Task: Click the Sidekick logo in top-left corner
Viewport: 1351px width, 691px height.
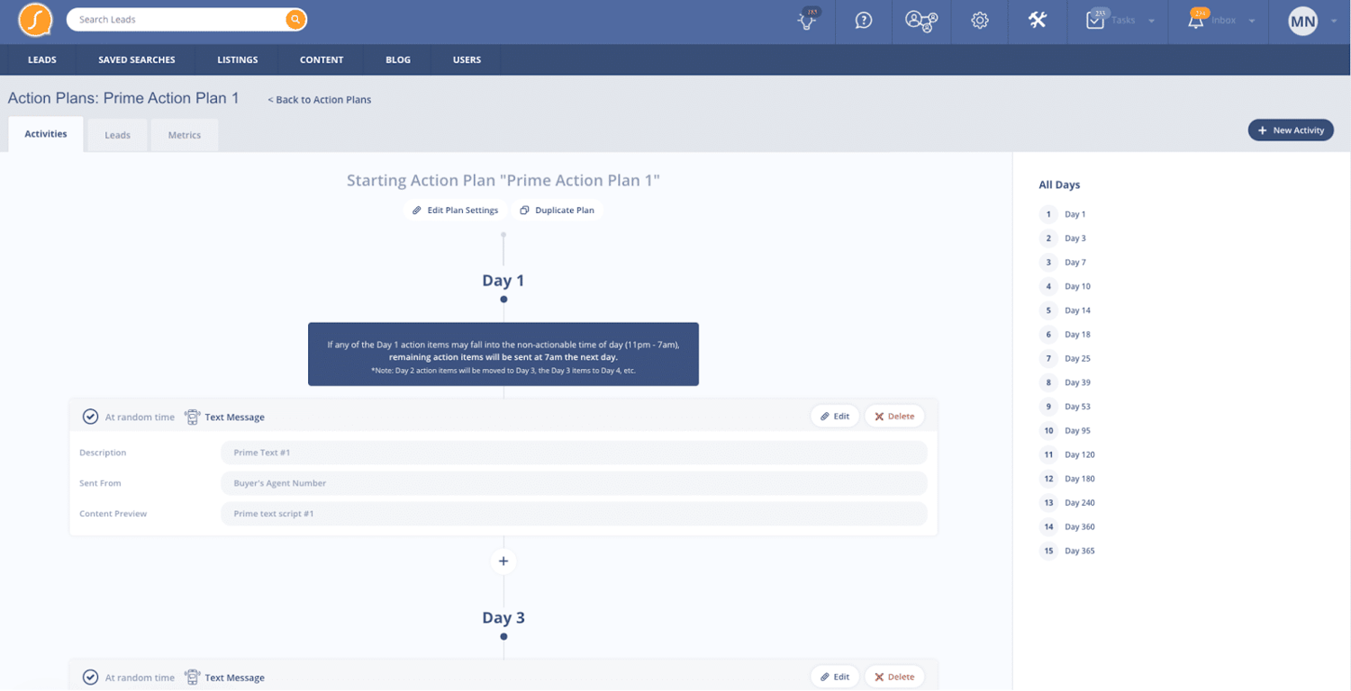Action: pyautogui.click(x=34, y=19)
